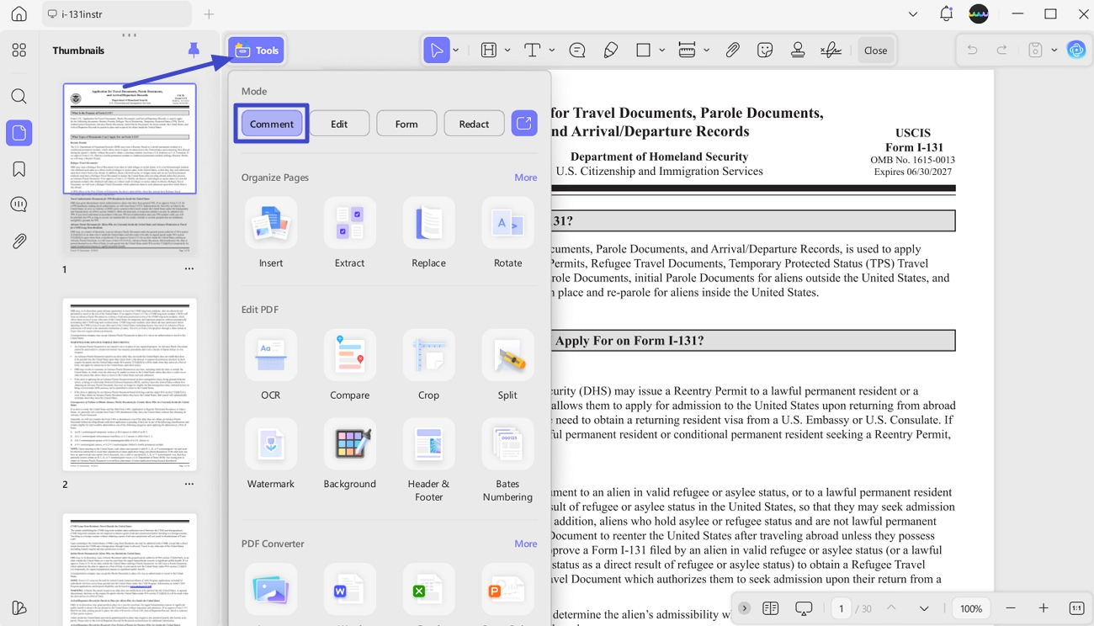Toggle the Thumbnails panel sidebar icon

tap(19, 133)
